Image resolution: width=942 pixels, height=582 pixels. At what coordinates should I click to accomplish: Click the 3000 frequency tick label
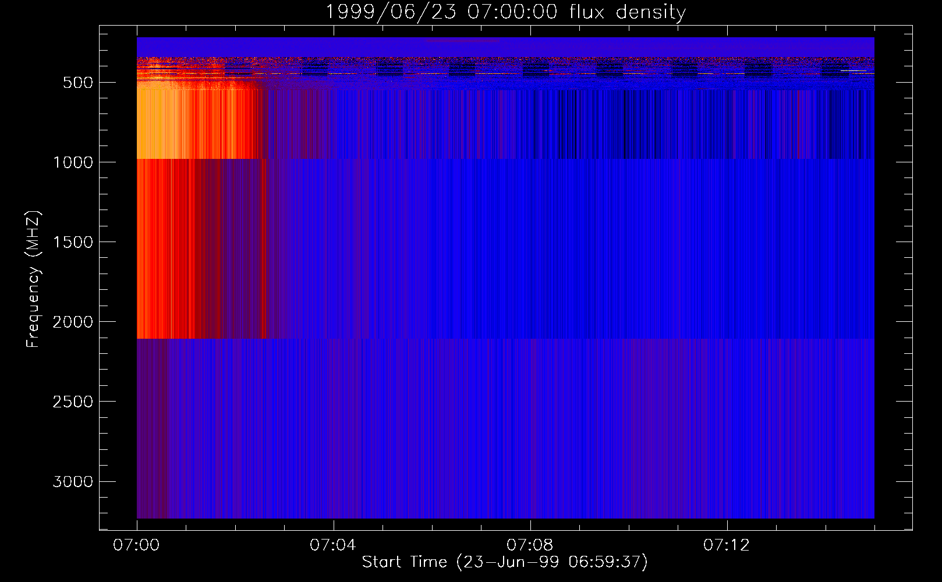click(x=73, y=481)
